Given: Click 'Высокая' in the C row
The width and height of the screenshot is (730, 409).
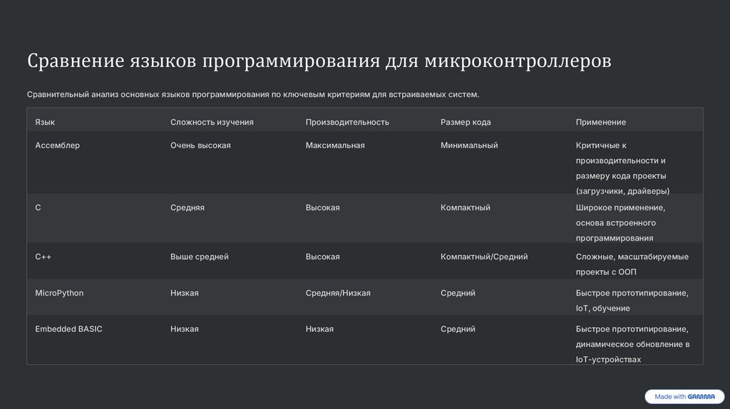Looking at the screenshot, I should pos(323,207).
